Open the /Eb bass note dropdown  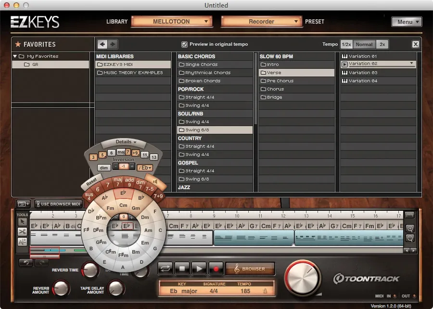click(x=145, y=167)
